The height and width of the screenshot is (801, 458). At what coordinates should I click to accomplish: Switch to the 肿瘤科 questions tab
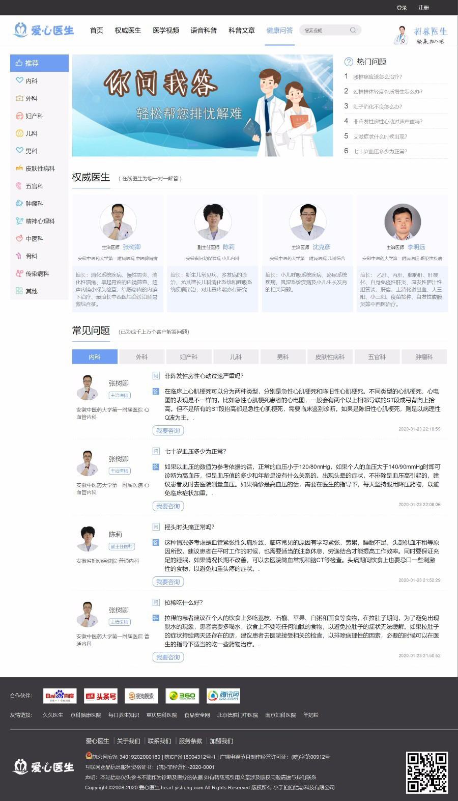point(424,357)
